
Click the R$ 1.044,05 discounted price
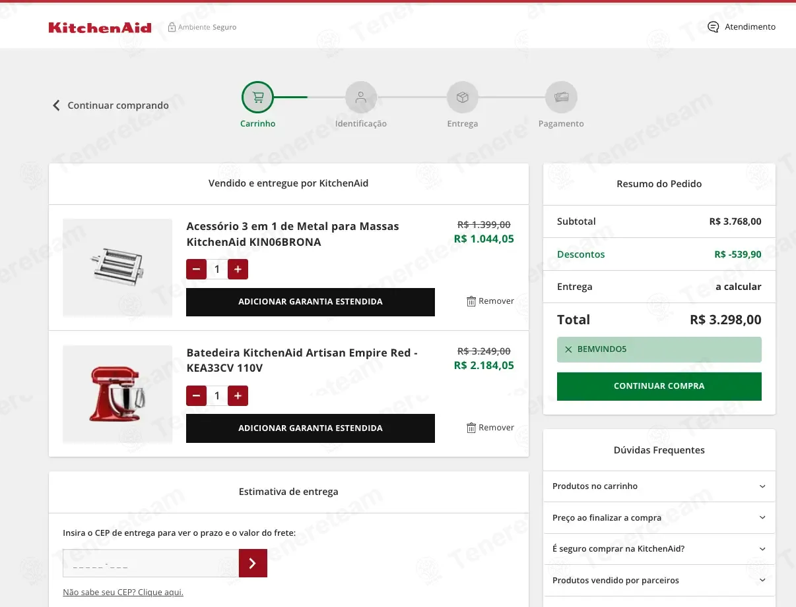click(484, 239)
